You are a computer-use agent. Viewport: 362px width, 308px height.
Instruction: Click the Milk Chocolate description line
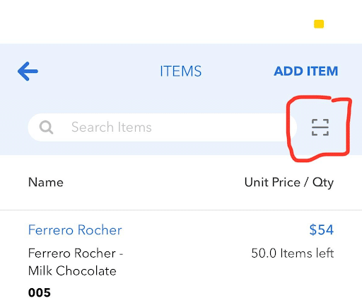(72, 270)
